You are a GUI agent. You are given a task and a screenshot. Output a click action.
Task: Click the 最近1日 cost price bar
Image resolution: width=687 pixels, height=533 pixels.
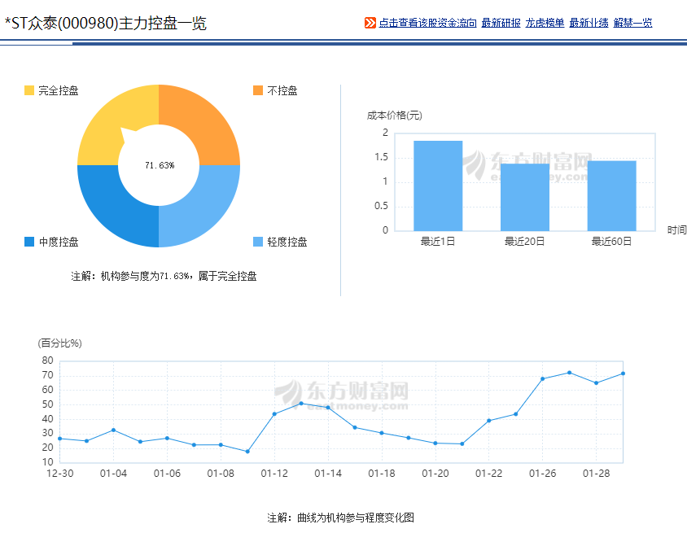438,186
